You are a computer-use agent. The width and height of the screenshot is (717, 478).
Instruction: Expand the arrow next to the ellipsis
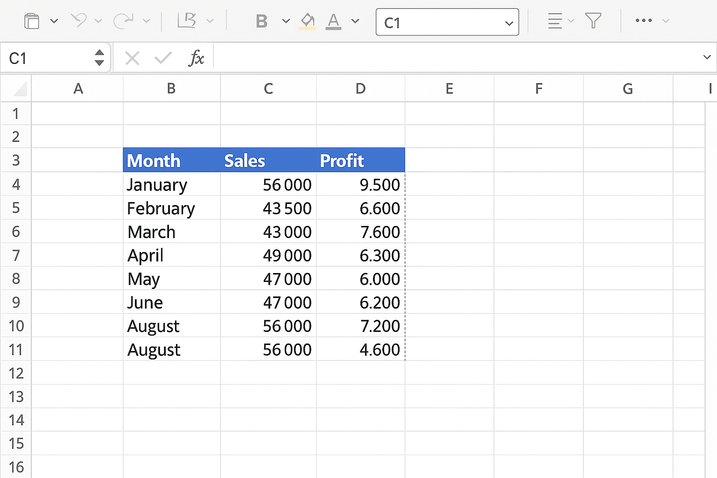tap(666, 21)
